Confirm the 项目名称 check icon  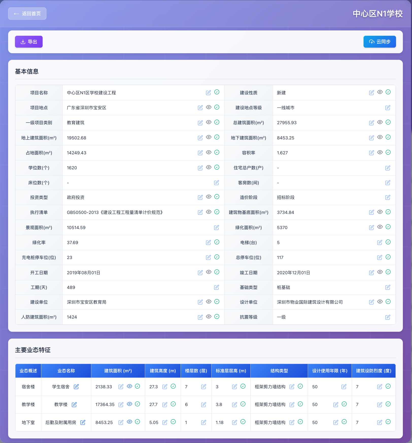tap(217, 92)
